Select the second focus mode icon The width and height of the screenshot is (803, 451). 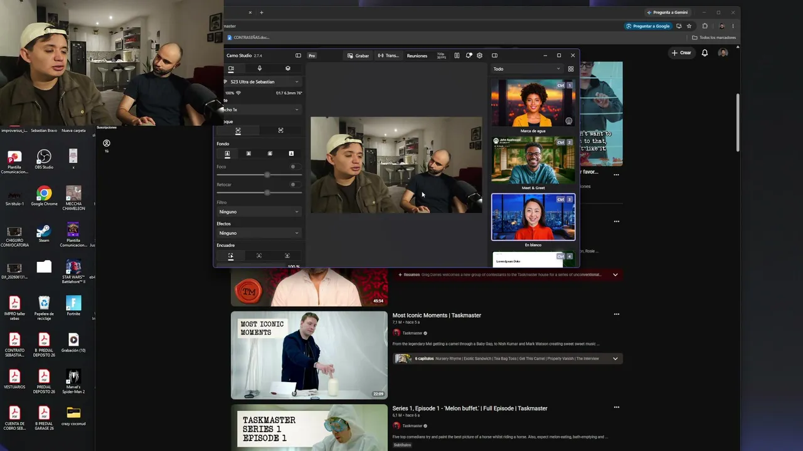tap(280, 130)
